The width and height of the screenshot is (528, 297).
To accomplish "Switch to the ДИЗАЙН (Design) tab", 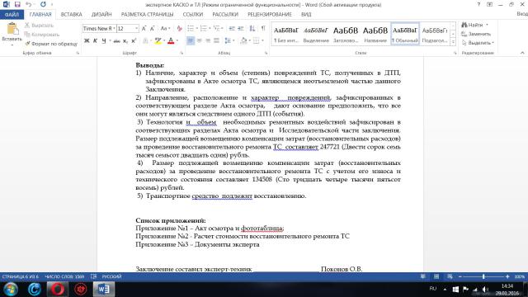I will [101, 15].
